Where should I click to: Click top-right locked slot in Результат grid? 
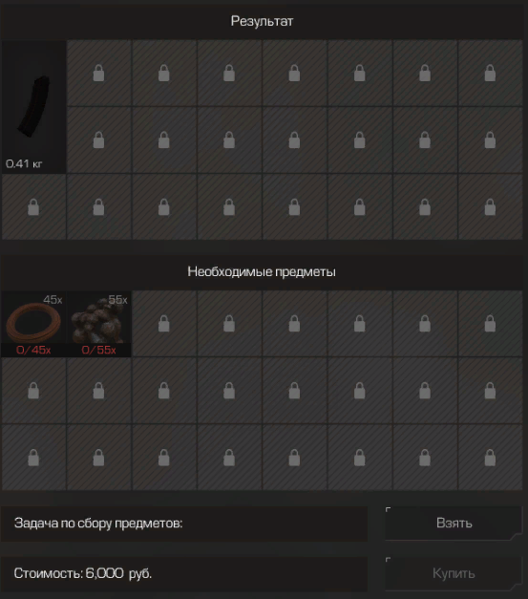click(490, 73)
